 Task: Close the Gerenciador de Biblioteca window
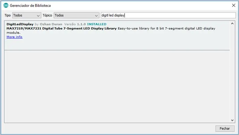pyautogui.click(x=234, y=5)
